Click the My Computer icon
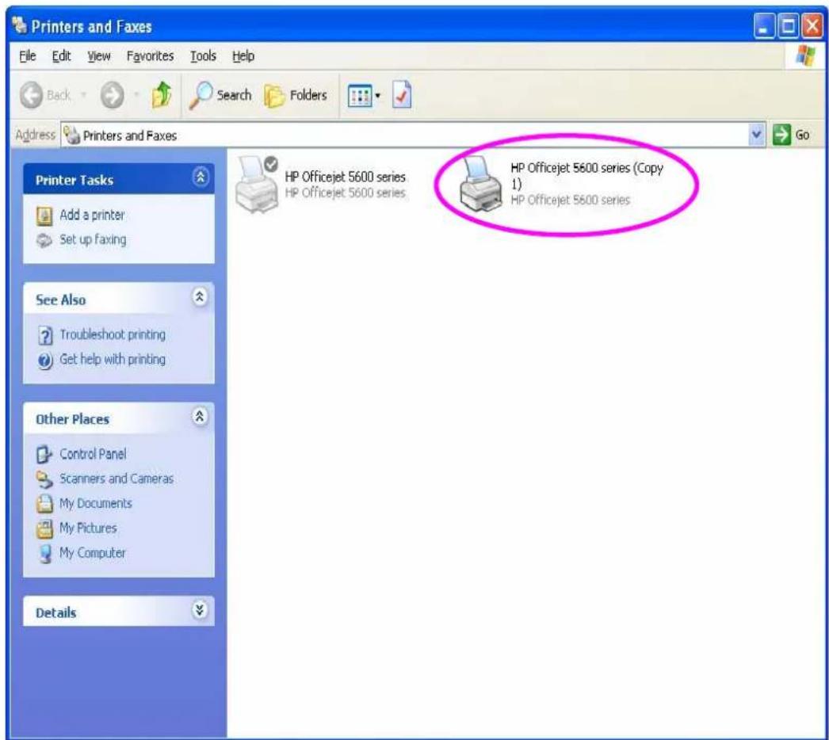Viewport: 829px width, 740px height. 45,554
